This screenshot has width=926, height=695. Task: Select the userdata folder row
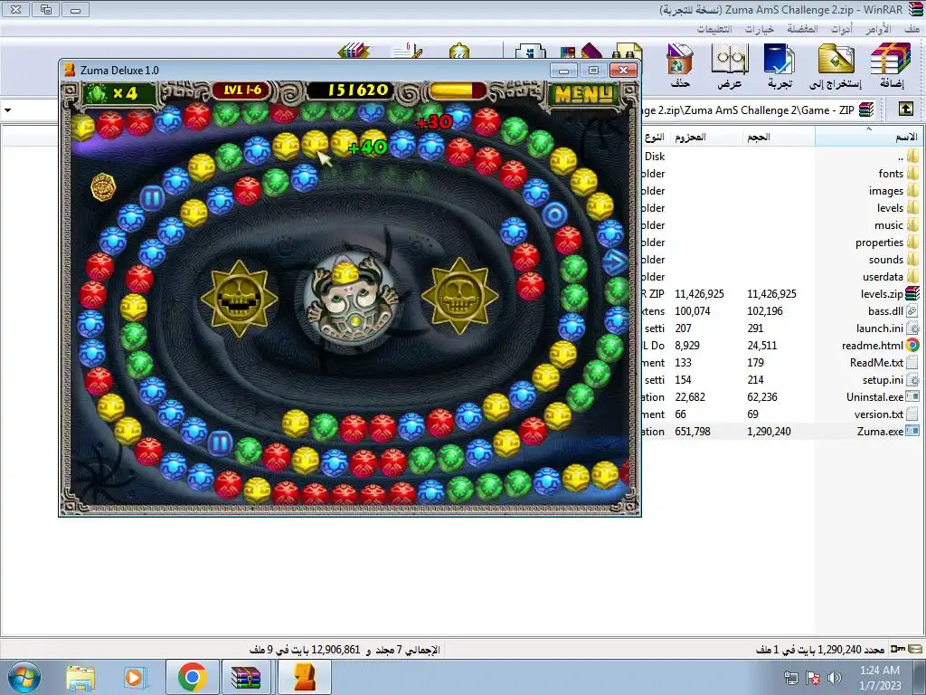point(782,276)
